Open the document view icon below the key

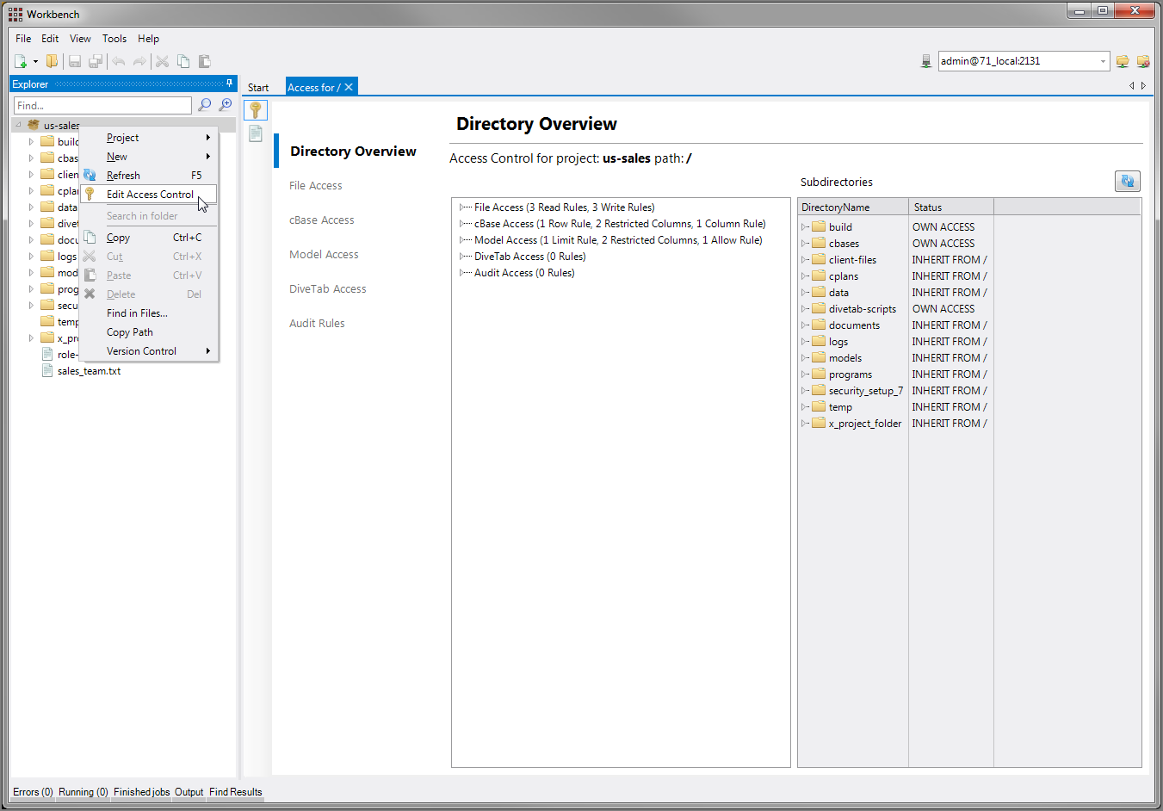click(x=255, y=133)
